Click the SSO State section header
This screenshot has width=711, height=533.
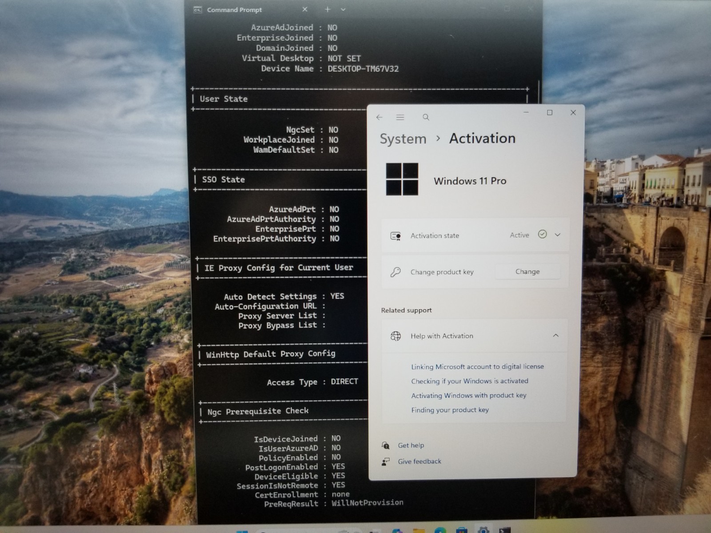pyautogui.click(x=224, y=179)
